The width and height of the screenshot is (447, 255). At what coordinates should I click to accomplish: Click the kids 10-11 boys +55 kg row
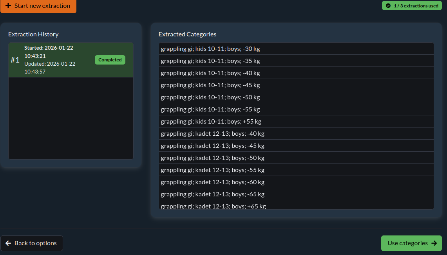click(296, 122)
